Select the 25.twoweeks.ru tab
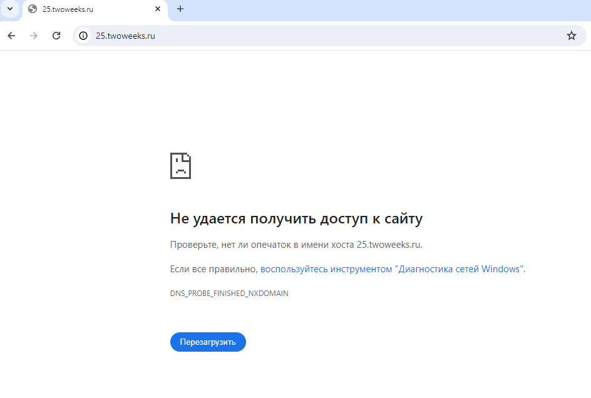The image size is (591, 398). [x=95, y=9]
